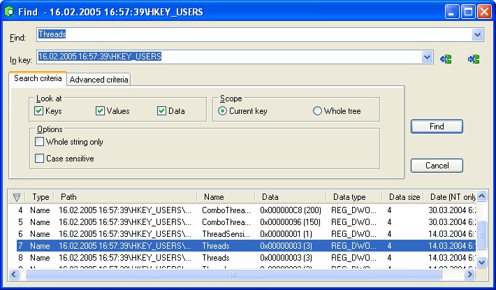Click the Find button
Image resolution: width=496 pixels, height=290 pixels.
pos(437,126)
